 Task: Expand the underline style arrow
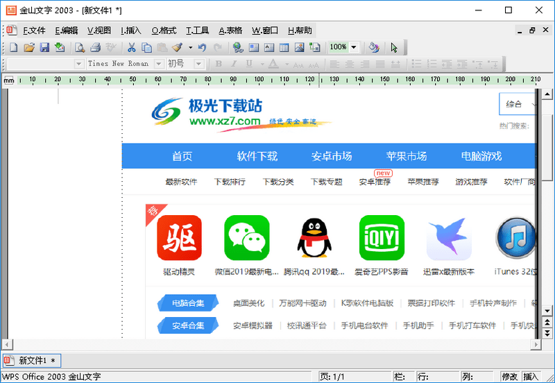click(262, 64)
